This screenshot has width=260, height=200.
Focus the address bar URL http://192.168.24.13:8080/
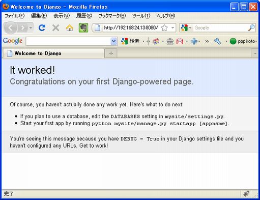(x=131, y=27)
